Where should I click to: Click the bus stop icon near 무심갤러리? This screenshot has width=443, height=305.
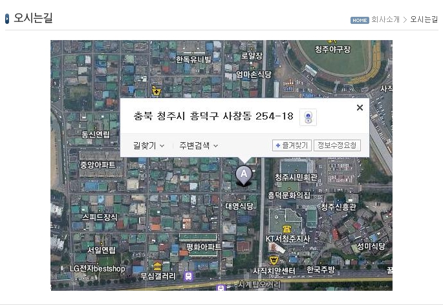[x=188, y=276]
